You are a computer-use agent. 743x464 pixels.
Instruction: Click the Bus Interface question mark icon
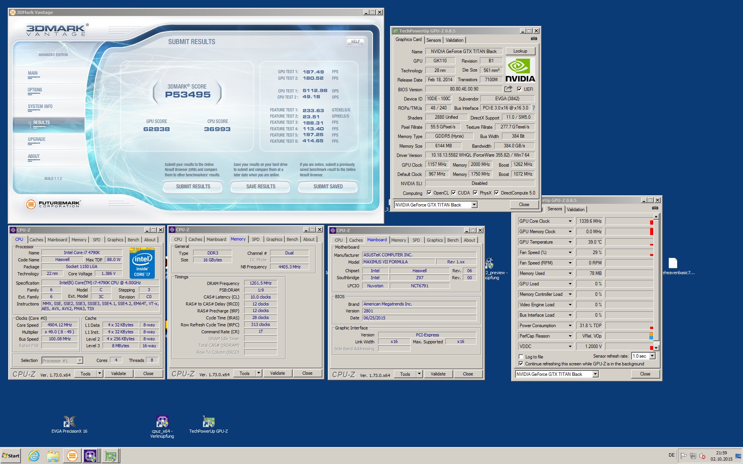[x=534, y=108]
